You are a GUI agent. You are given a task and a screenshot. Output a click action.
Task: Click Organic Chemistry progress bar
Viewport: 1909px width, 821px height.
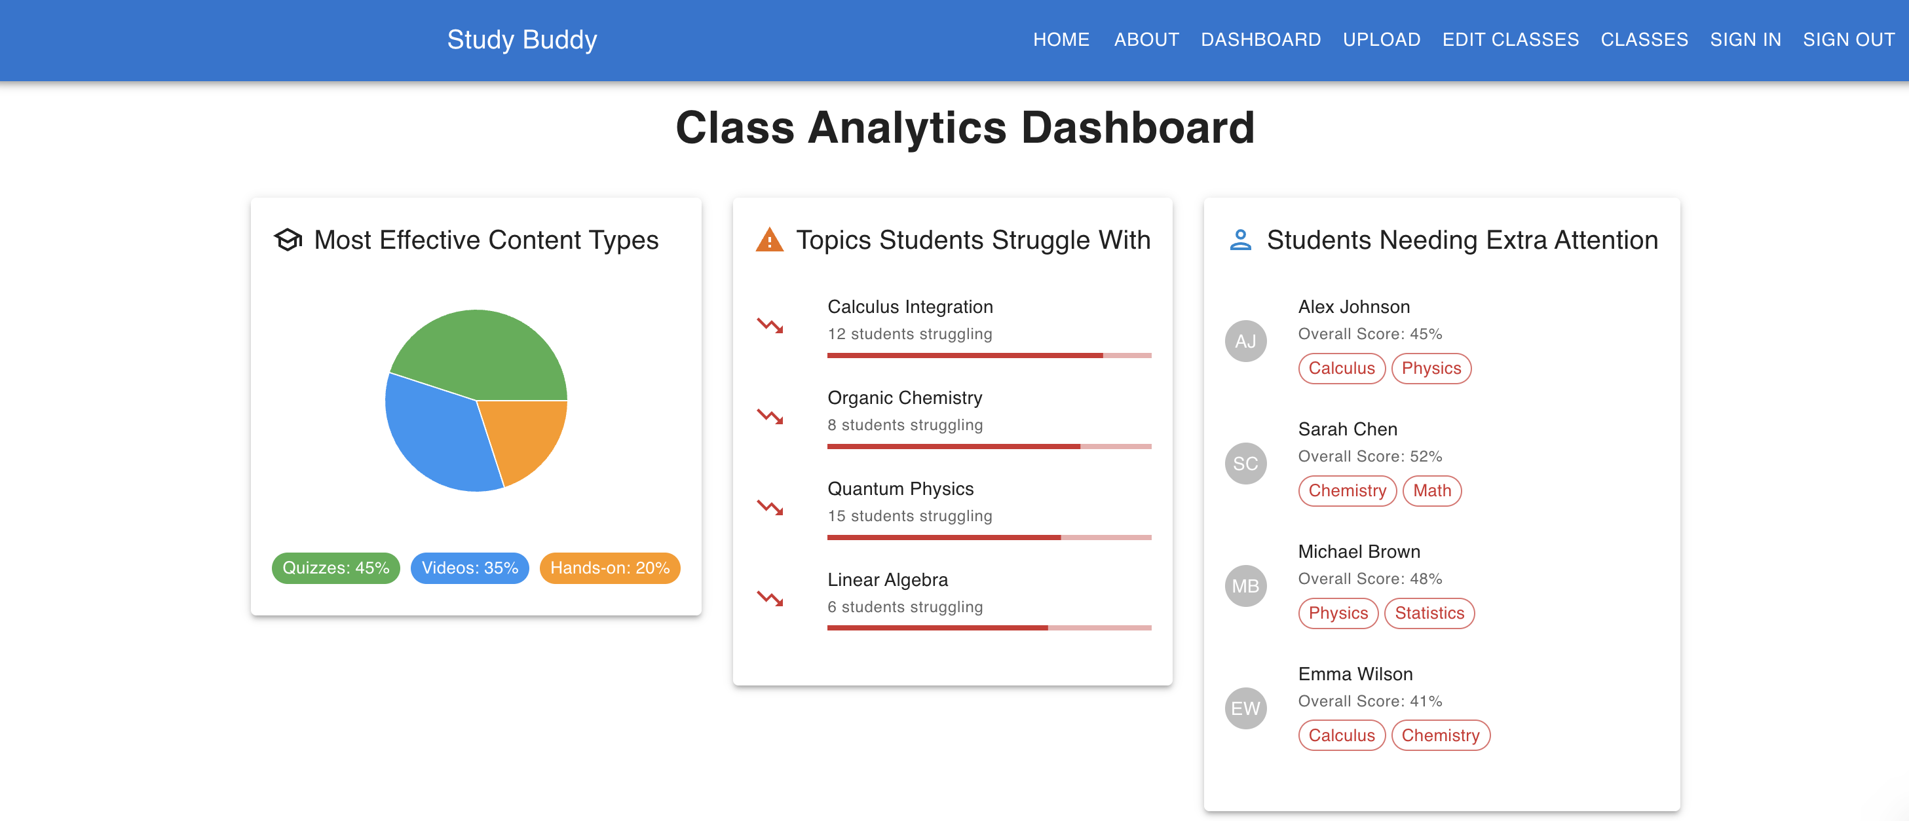pos(989,447)
